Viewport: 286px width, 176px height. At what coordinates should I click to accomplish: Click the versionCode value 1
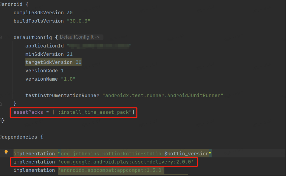(62, 71)
